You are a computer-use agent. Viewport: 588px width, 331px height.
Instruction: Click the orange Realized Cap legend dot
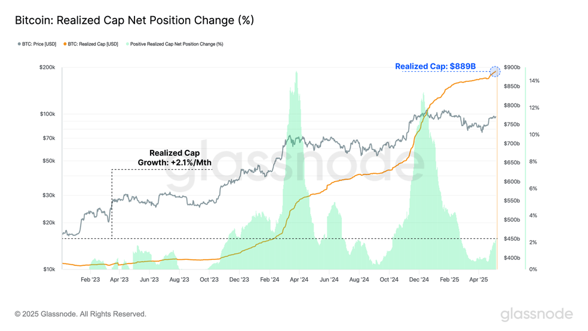[65, 44]
